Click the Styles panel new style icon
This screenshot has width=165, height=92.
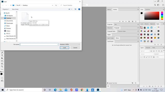pyautogui.click(x=158, y=44)
